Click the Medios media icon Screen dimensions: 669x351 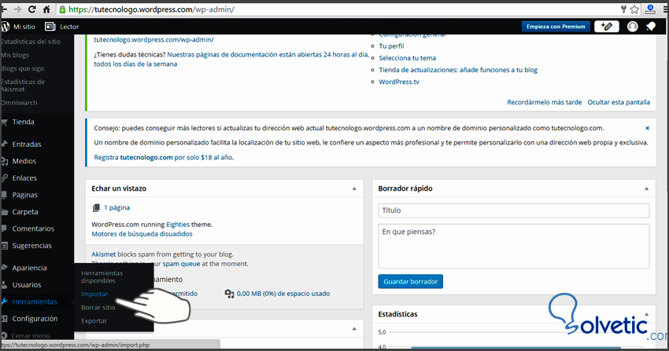4,161
